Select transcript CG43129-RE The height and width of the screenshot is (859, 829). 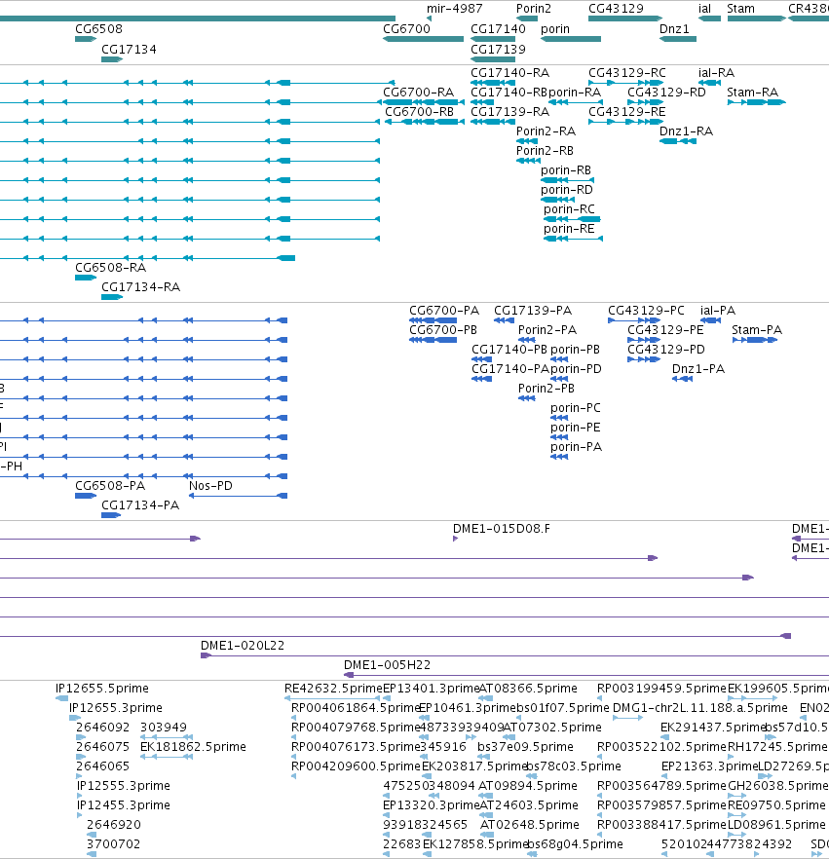[x=625, y=122]
